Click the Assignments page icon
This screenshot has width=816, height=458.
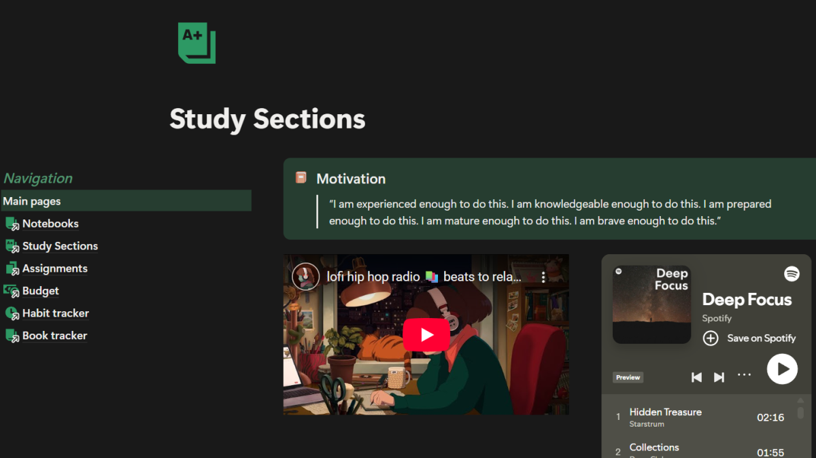pyautogui.click(x=12, y=268)
